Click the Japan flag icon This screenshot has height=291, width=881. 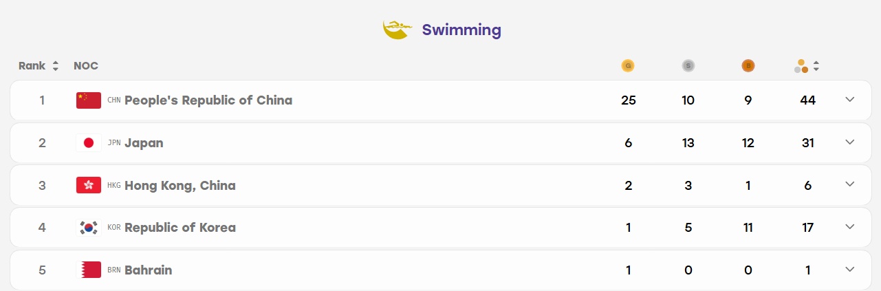tap(89, 143)
